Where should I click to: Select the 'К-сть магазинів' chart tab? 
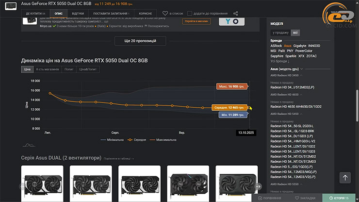click(48, 69)
